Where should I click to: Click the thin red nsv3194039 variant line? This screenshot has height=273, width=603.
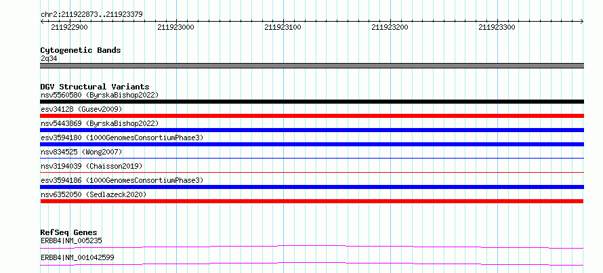click(312, 172)
